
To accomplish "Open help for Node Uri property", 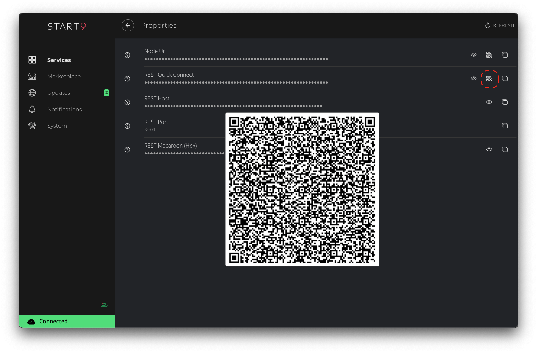I will pyautogui.click(x=127, y=55).
